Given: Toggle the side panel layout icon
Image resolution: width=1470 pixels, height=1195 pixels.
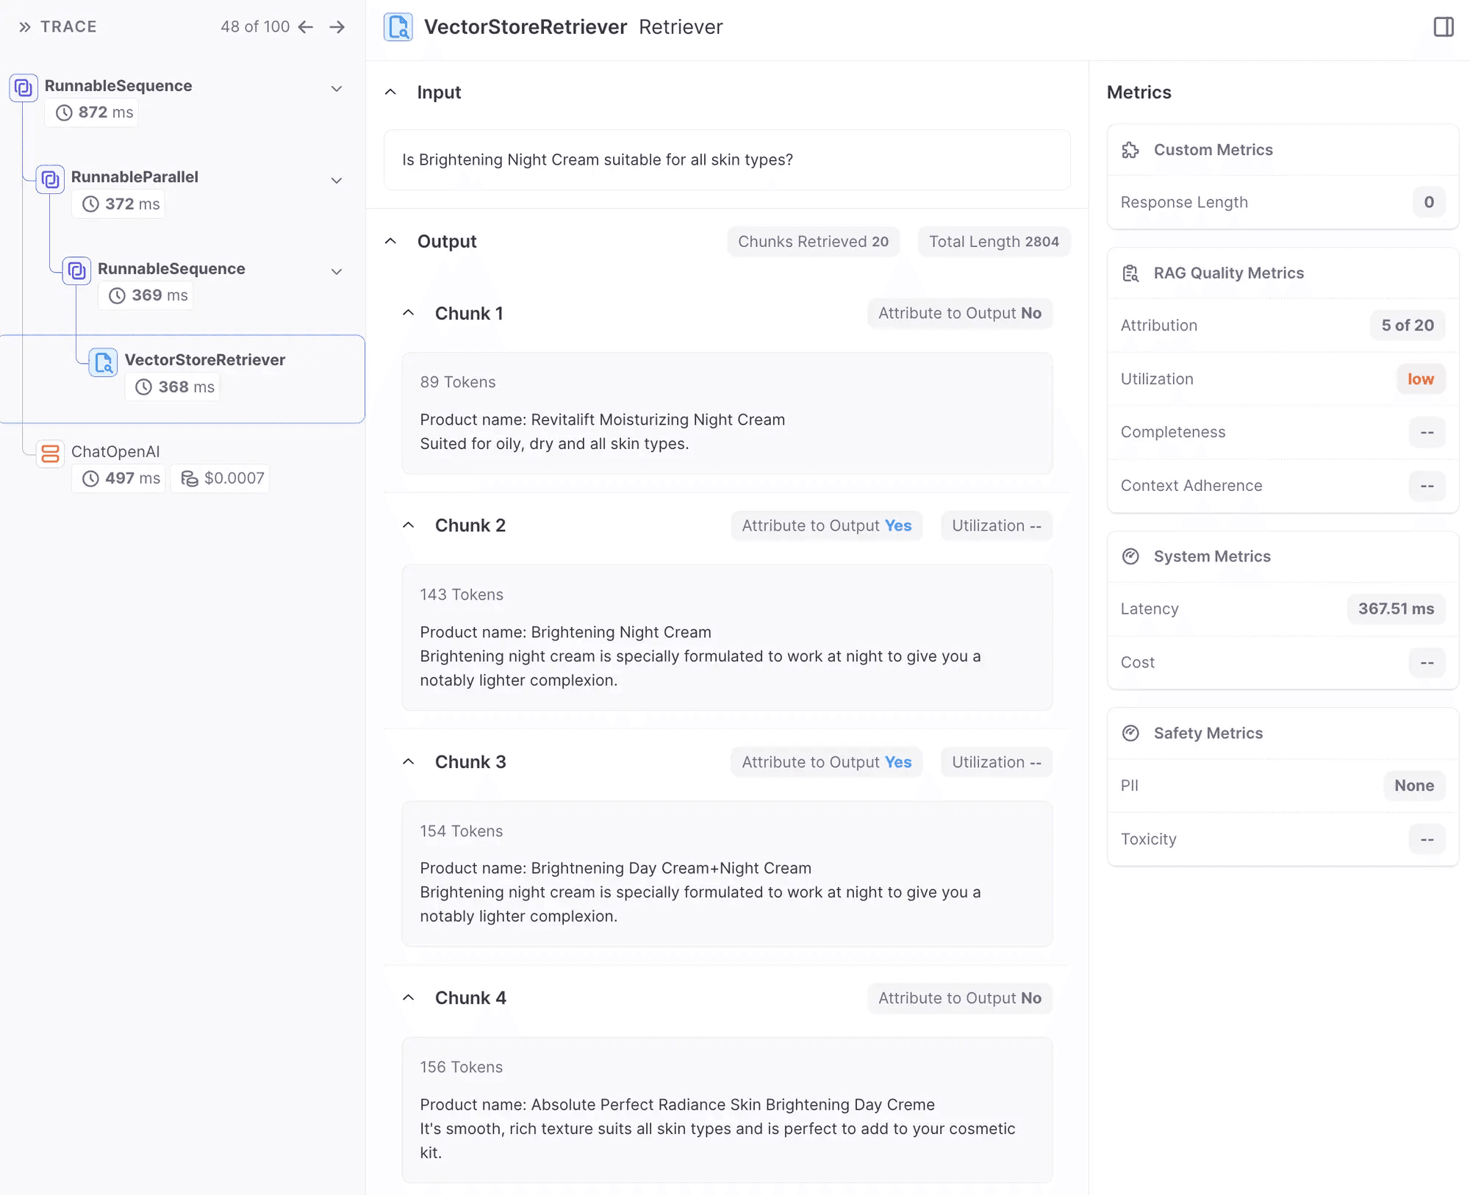Looking at the screenshot, I should pyautogui.click(x=1444, y=27).
